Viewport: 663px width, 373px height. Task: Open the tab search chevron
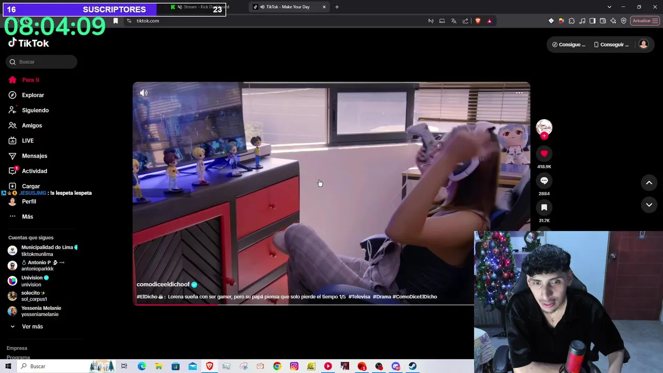point(609,7)
